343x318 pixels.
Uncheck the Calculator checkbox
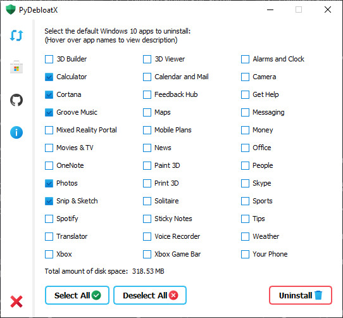(x=49, y=77)
